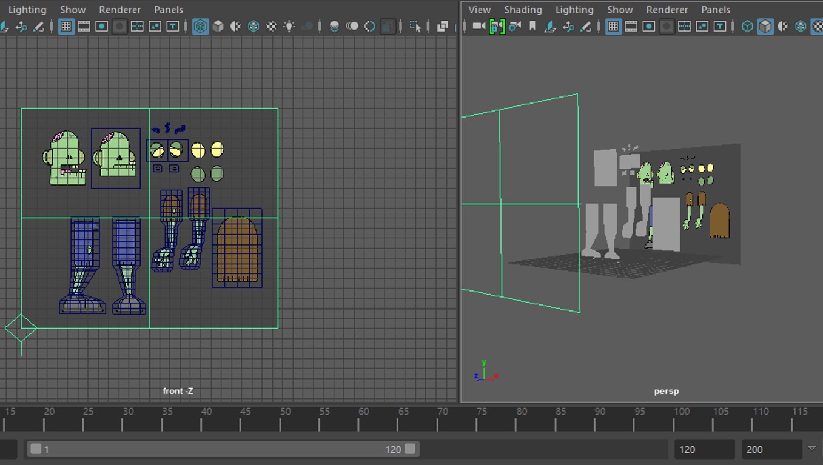823x465 pixels.
Task: Select Grease Pencil tool in persp panel
Action: pyautogui.click(x=585, y=27)
